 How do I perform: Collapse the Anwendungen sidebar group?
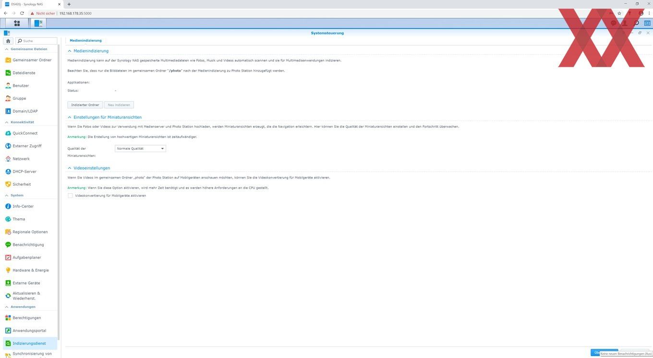(7, 307)
